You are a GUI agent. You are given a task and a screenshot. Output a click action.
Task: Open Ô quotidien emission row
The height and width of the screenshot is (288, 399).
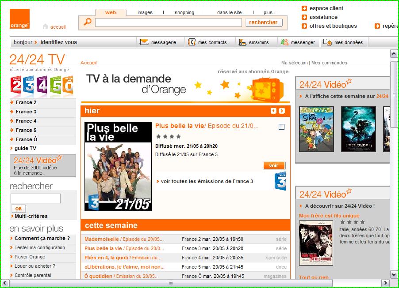click(185, 276)
